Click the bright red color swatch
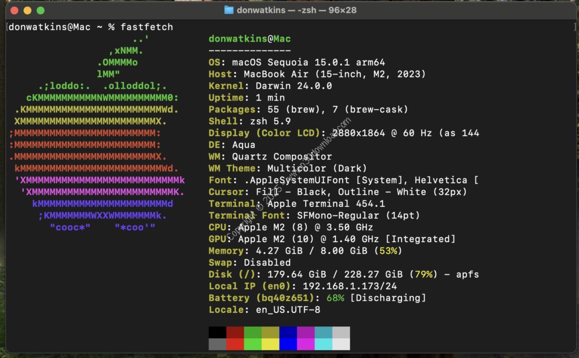The height and width of the screenshot is (358, 579). tap(235, 344)
